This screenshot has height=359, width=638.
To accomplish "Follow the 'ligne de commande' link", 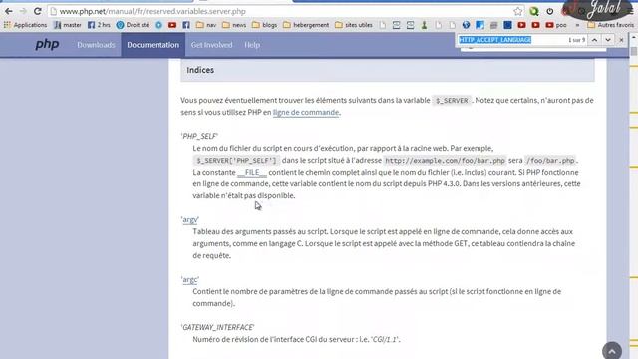I will tap(306, 112).
